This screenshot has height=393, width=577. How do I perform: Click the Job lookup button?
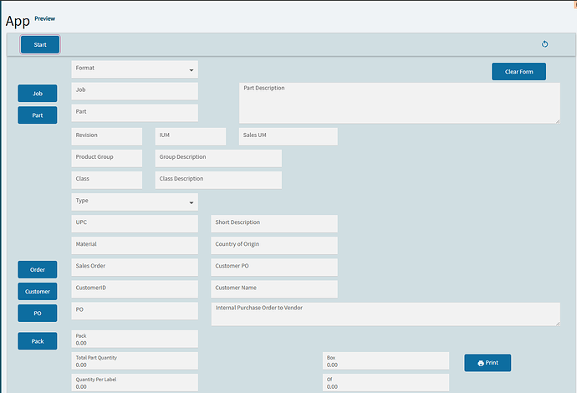38,94
